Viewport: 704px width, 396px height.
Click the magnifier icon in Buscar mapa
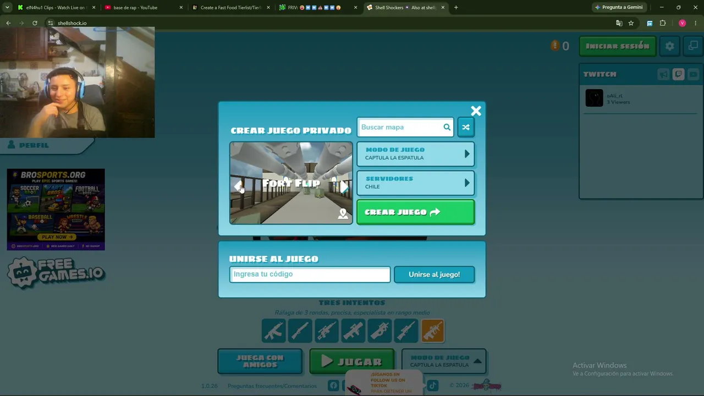(447, 127)
